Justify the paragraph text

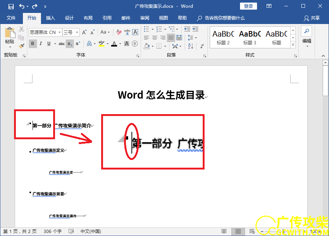[x=171, y=38]
